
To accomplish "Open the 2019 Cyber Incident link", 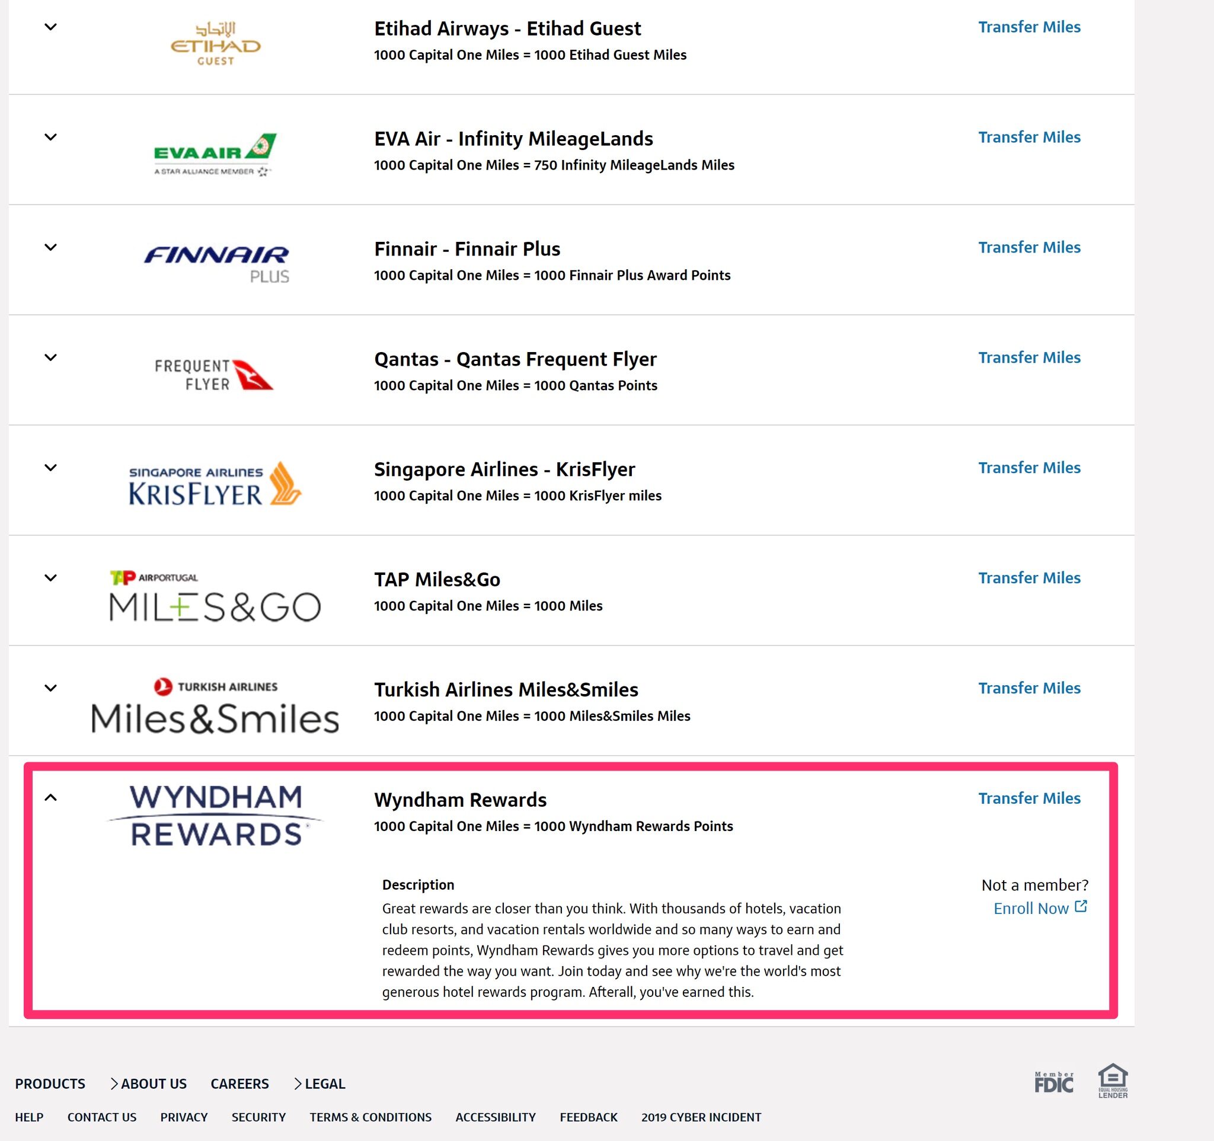I will tap(701, 1117).
